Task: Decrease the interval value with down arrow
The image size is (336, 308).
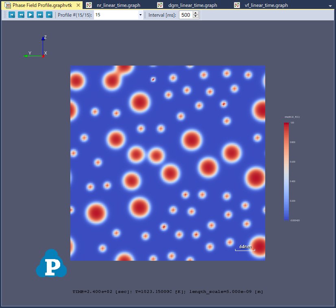Action: point(196,17)
